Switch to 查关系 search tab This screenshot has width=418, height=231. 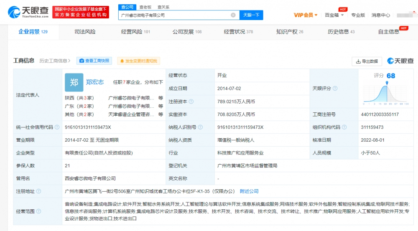(x=163, y=7)
